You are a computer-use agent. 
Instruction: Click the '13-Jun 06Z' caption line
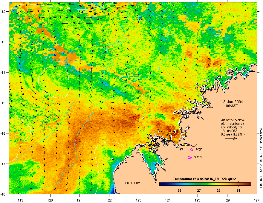coord(229,131)
